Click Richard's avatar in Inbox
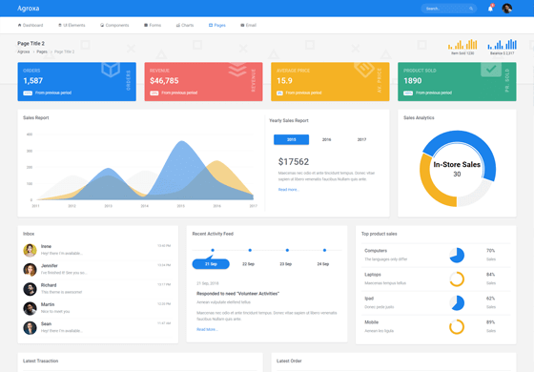Screen dimensions: 534x372 click(30, 289)
